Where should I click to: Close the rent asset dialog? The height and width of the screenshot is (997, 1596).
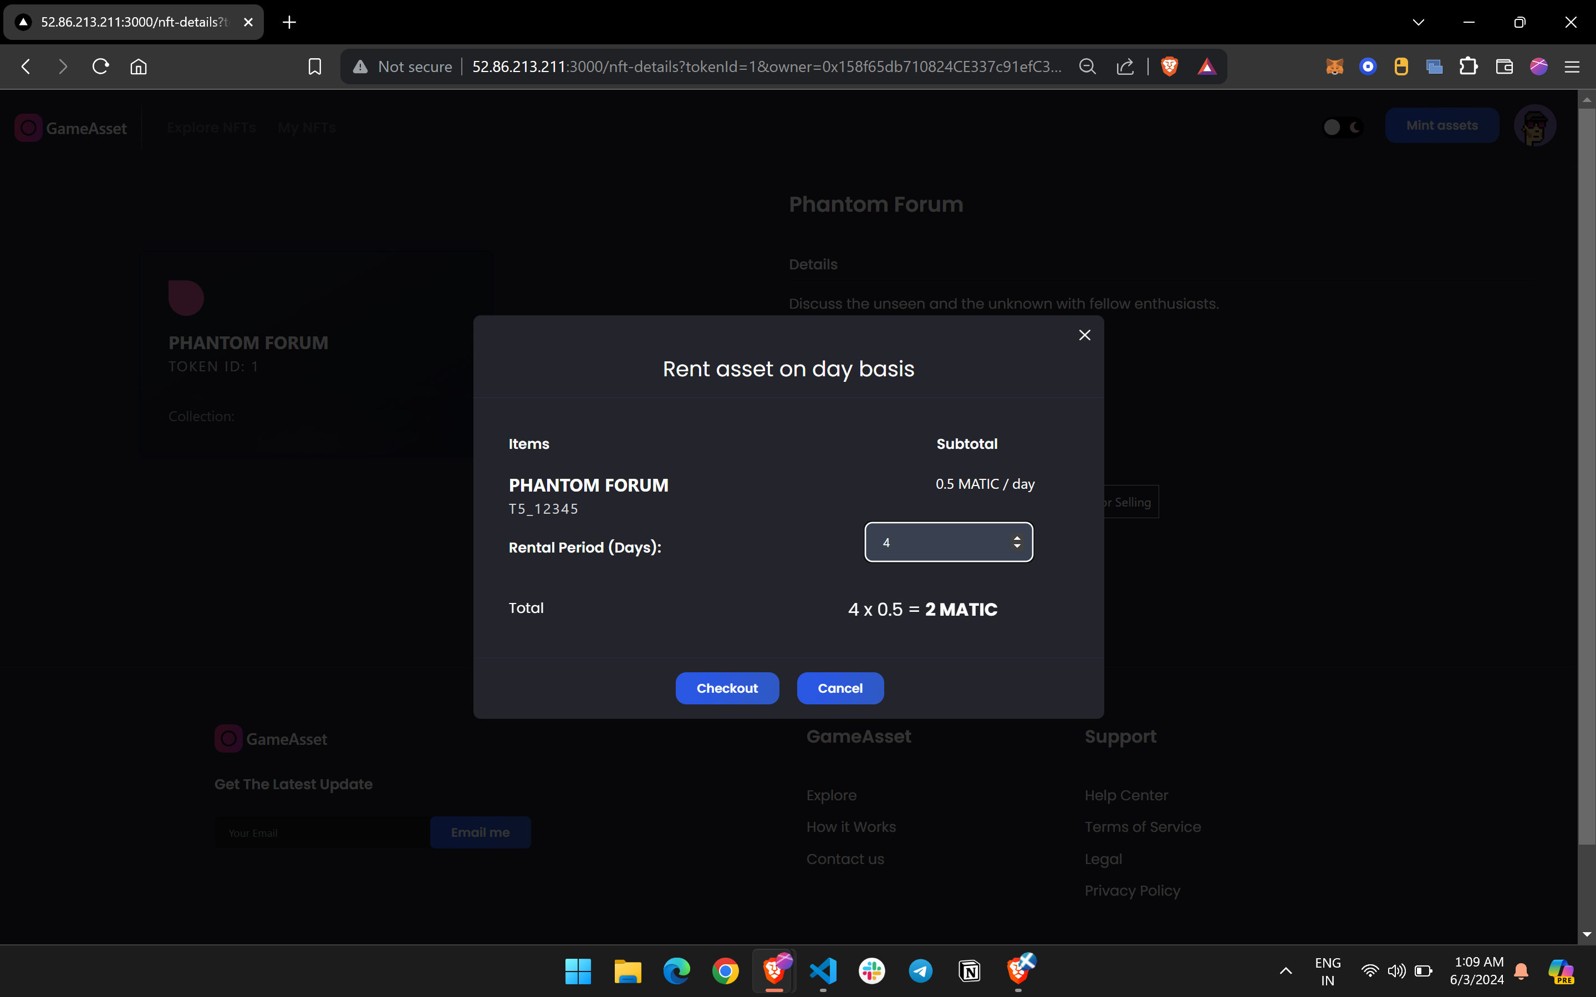[1084, 335]
